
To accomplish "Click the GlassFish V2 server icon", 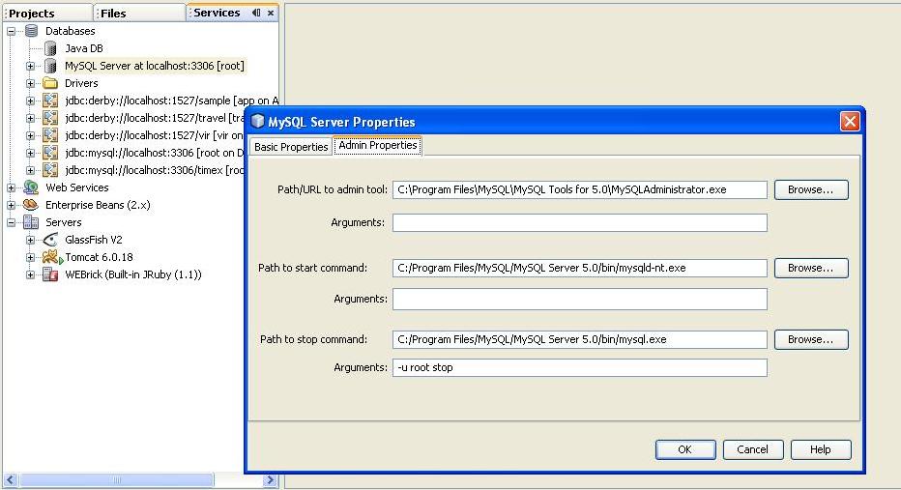I will (50, 240).
